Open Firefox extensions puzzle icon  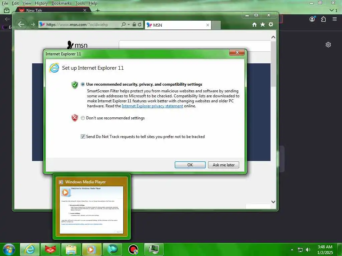323,19
